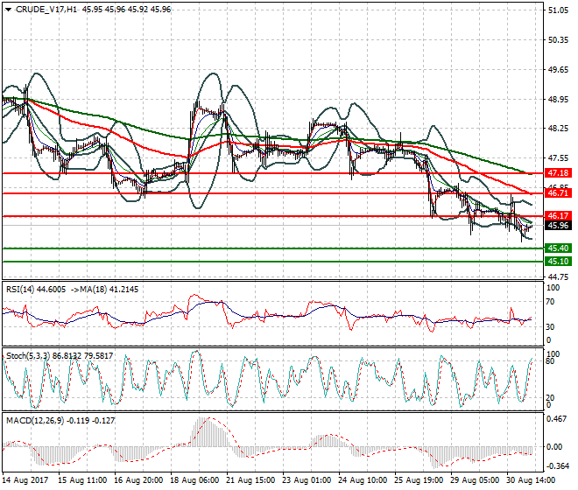The image size is (578, 490).
Task: Select the 48.95 value on the price scale
Action: pyautogui.click(x=557, y=99)
